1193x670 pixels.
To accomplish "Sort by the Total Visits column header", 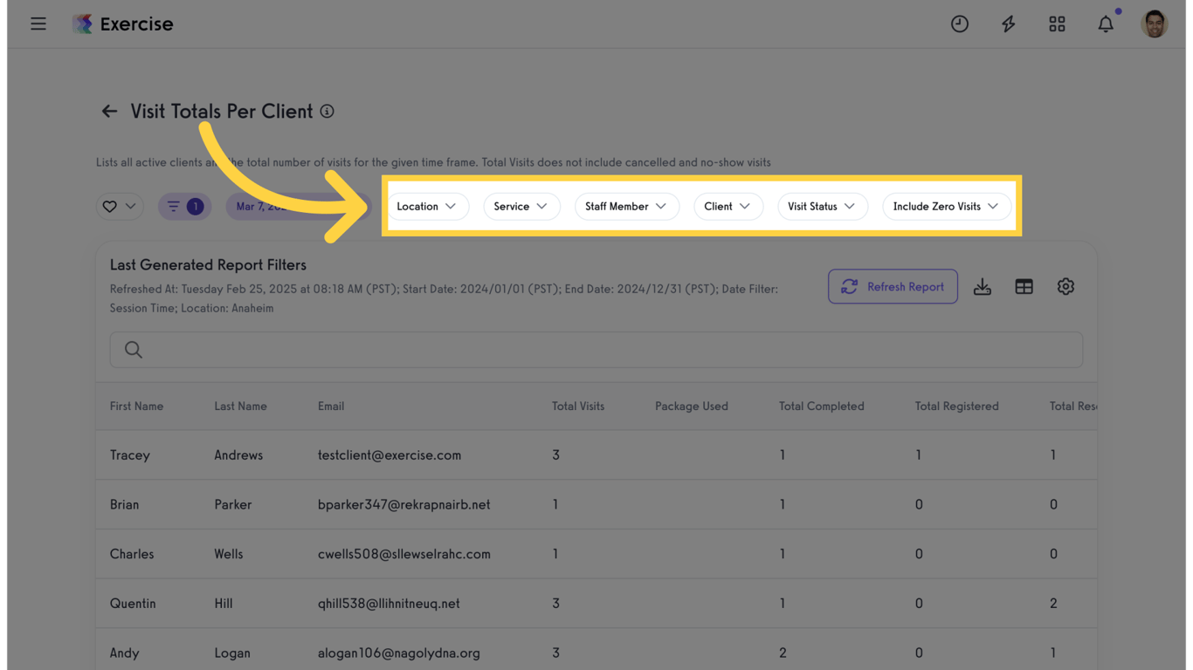I will click(578, 407).
